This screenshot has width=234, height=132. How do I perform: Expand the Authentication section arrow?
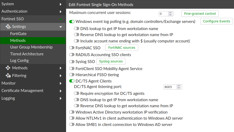61,12
